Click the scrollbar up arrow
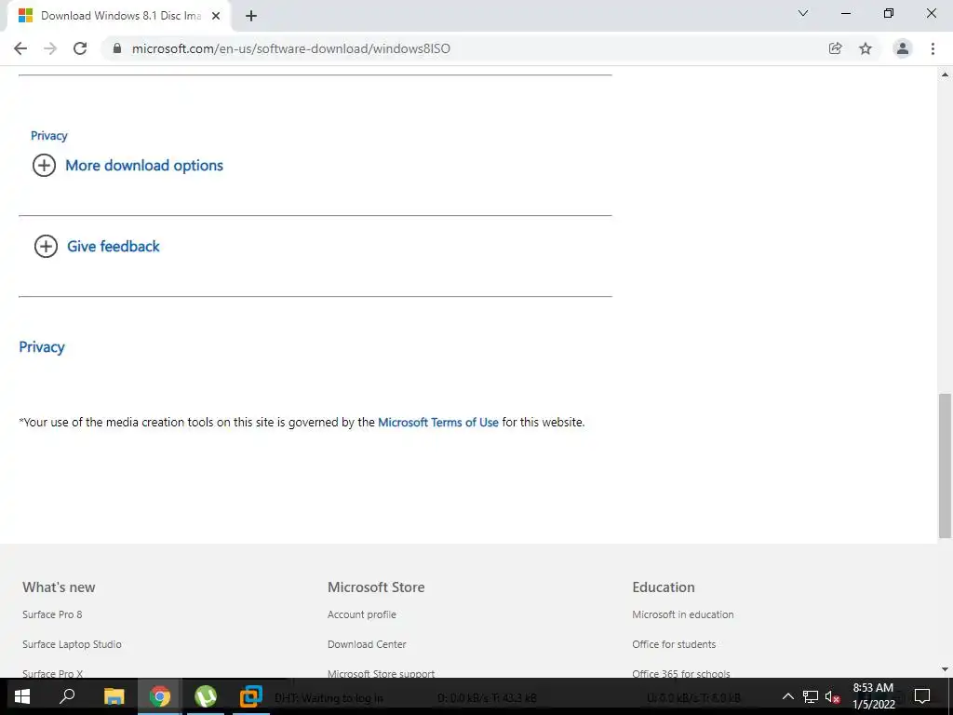The image size is (953, 715). point(945,74)
